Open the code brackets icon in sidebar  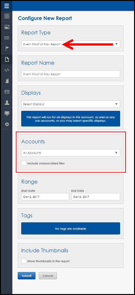7,70
